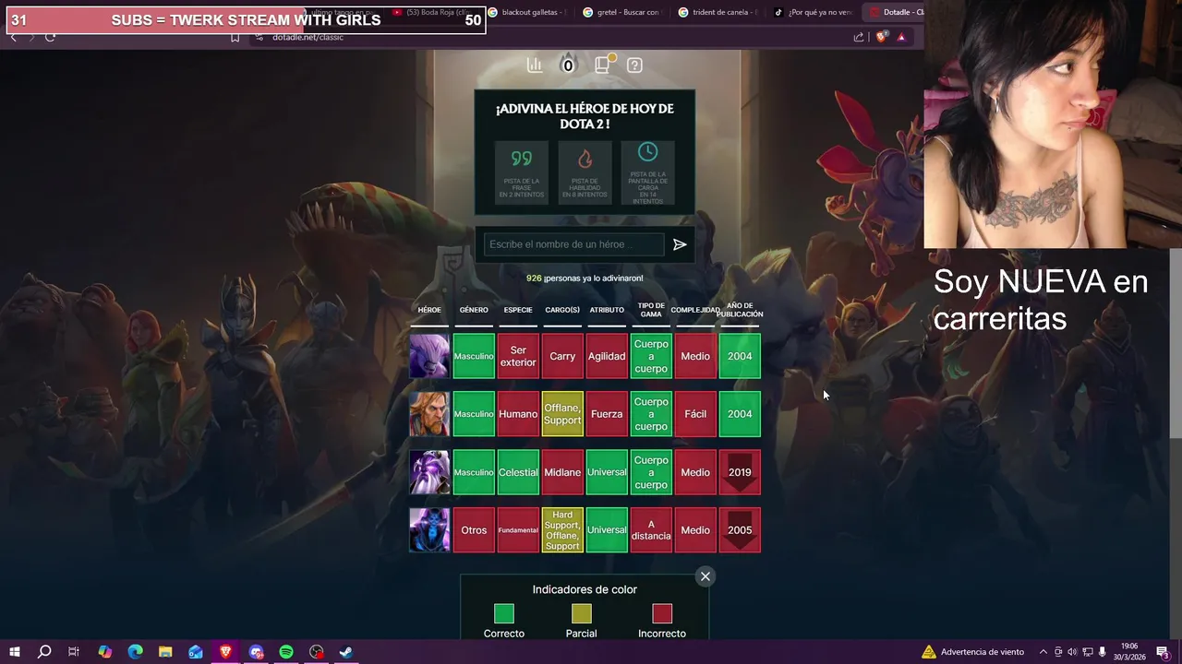Open File Explorer from taskbar

coord(165,652)
